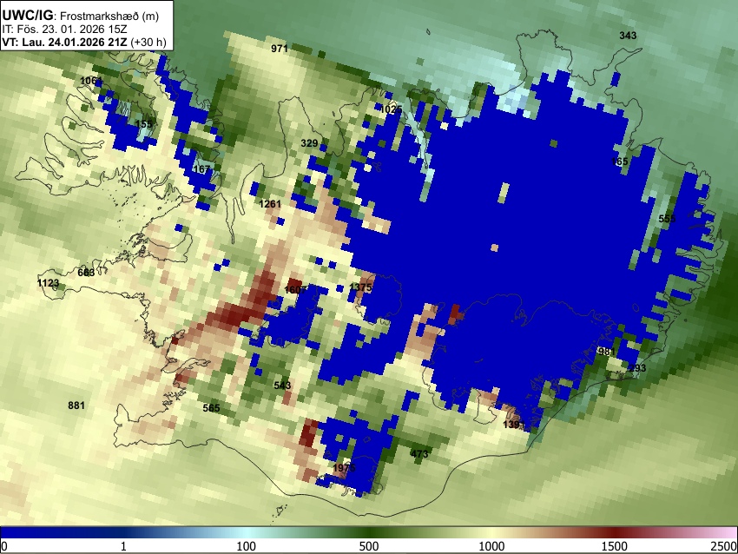This screenshot has width=738, height=554.
Task: Click the 1000 tick on the color scale
Action: [x=491, y=546]
